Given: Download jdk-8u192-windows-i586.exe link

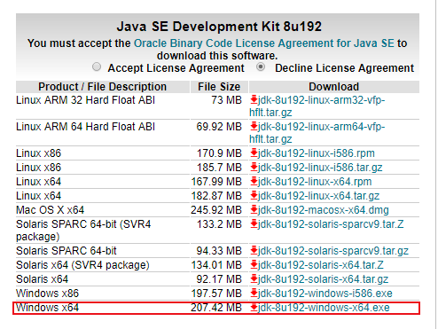Looking at the screenshot, I should coord(325,294).
